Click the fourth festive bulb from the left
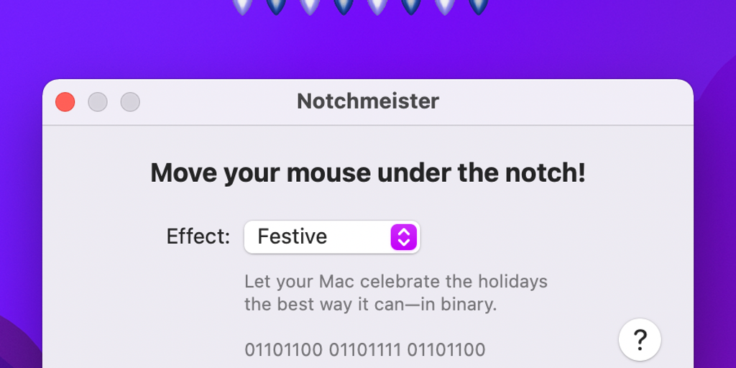This screenshot has height=368, width=736. click(344, 6)
